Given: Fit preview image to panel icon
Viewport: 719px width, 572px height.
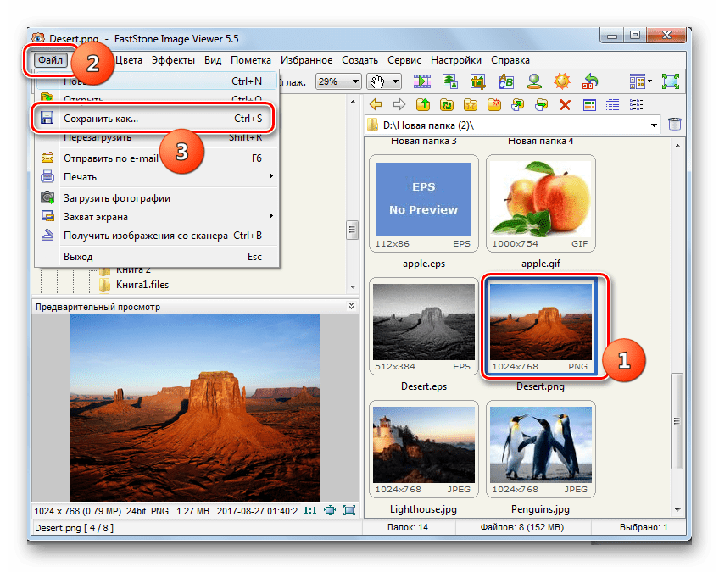Looking at the screenshot, I should pyautogui.click(x=330, y=510).
